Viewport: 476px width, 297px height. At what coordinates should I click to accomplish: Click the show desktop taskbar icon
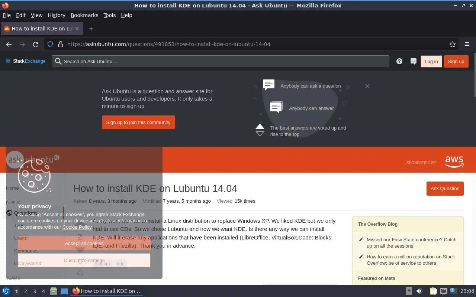(64, 291)
